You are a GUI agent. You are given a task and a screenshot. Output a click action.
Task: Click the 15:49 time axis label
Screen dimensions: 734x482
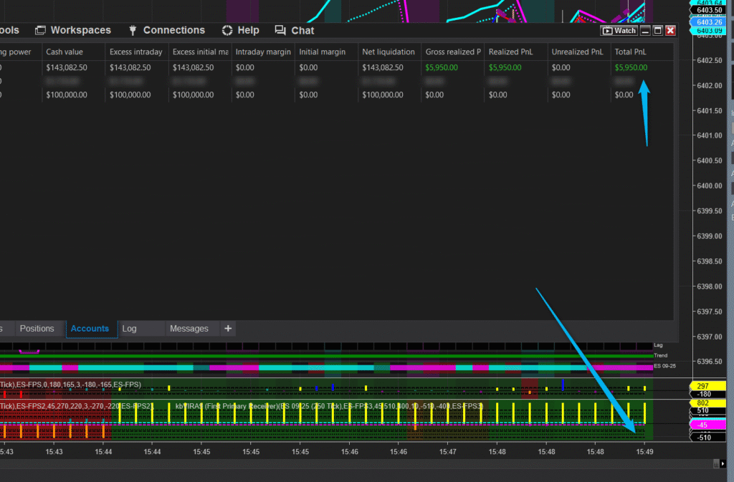tap(644, 452)
